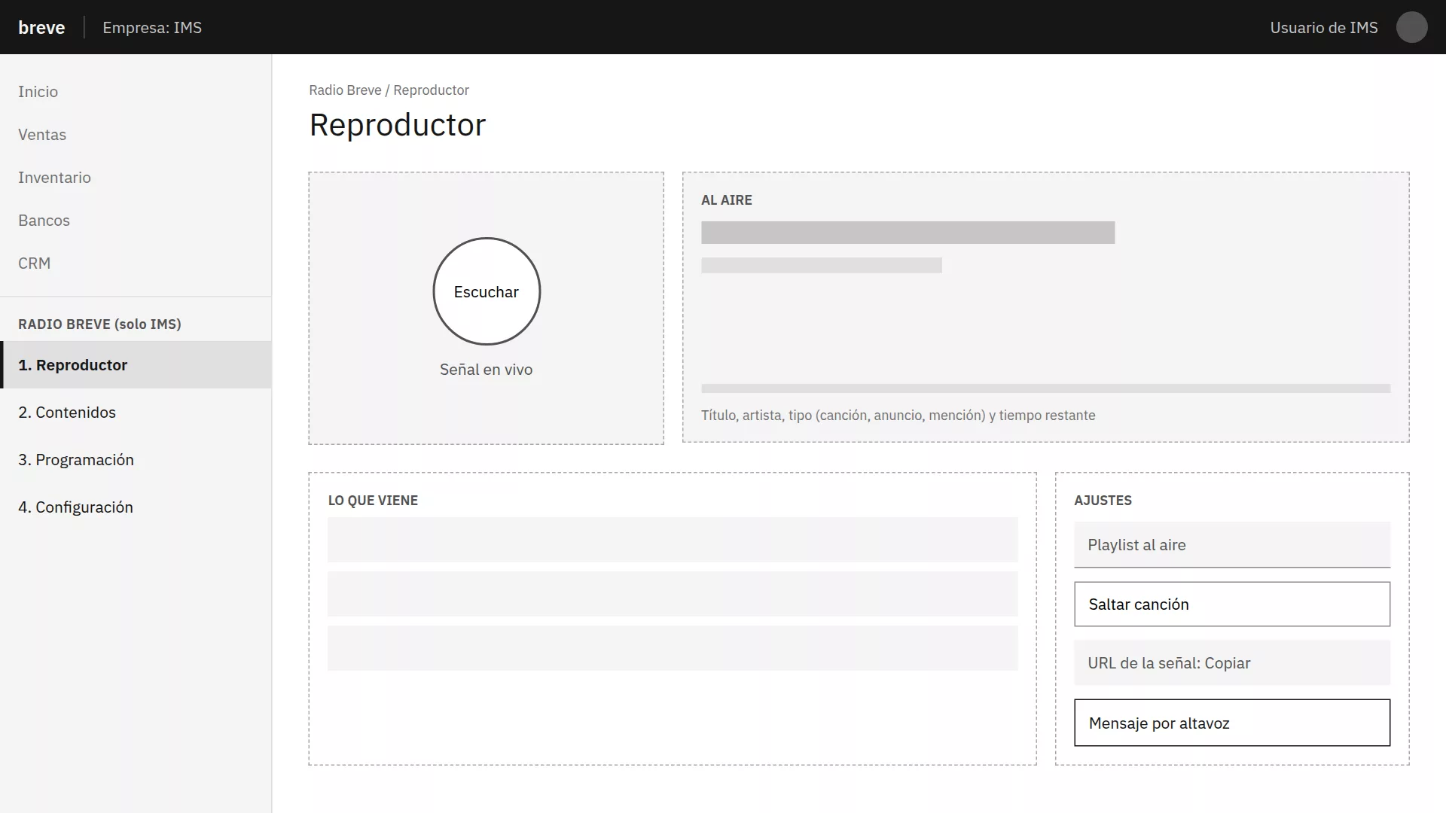Select the third row under LO QUE VIENE

(x=673, y=648)
